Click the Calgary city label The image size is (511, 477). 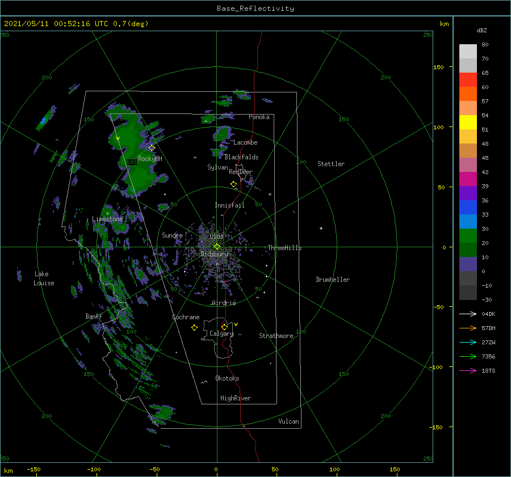point(221,334)
